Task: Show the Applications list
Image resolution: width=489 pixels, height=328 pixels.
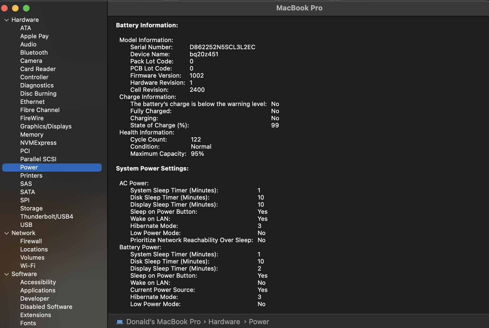Action: pos(38,290)
